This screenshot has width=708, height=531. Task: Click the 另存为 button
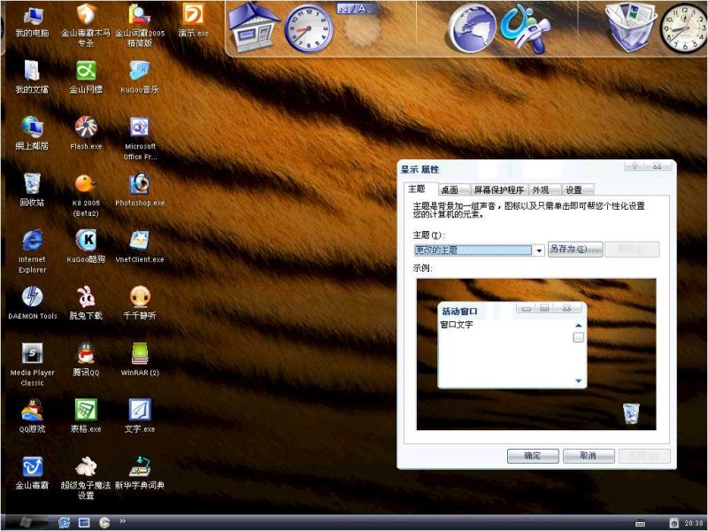coord(574,250)
